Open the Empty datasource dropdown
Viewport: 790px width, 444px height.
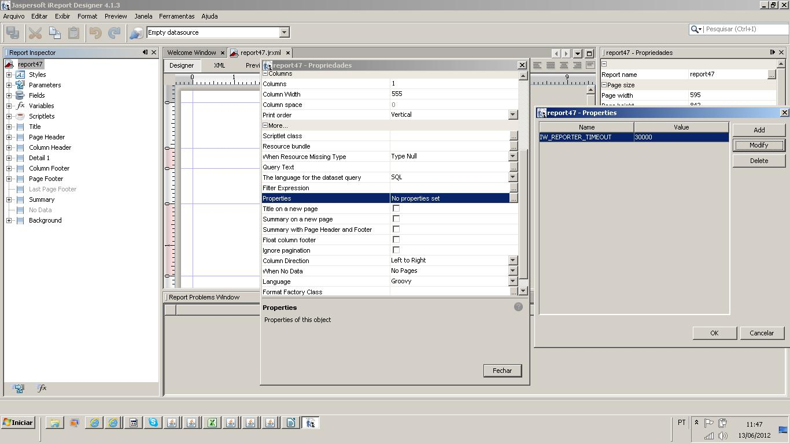[284, 32]
